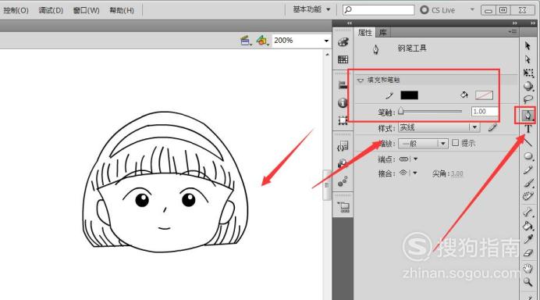Open the Info panel icon
This screenshot has height=300, width=540.
pos(343,103)
